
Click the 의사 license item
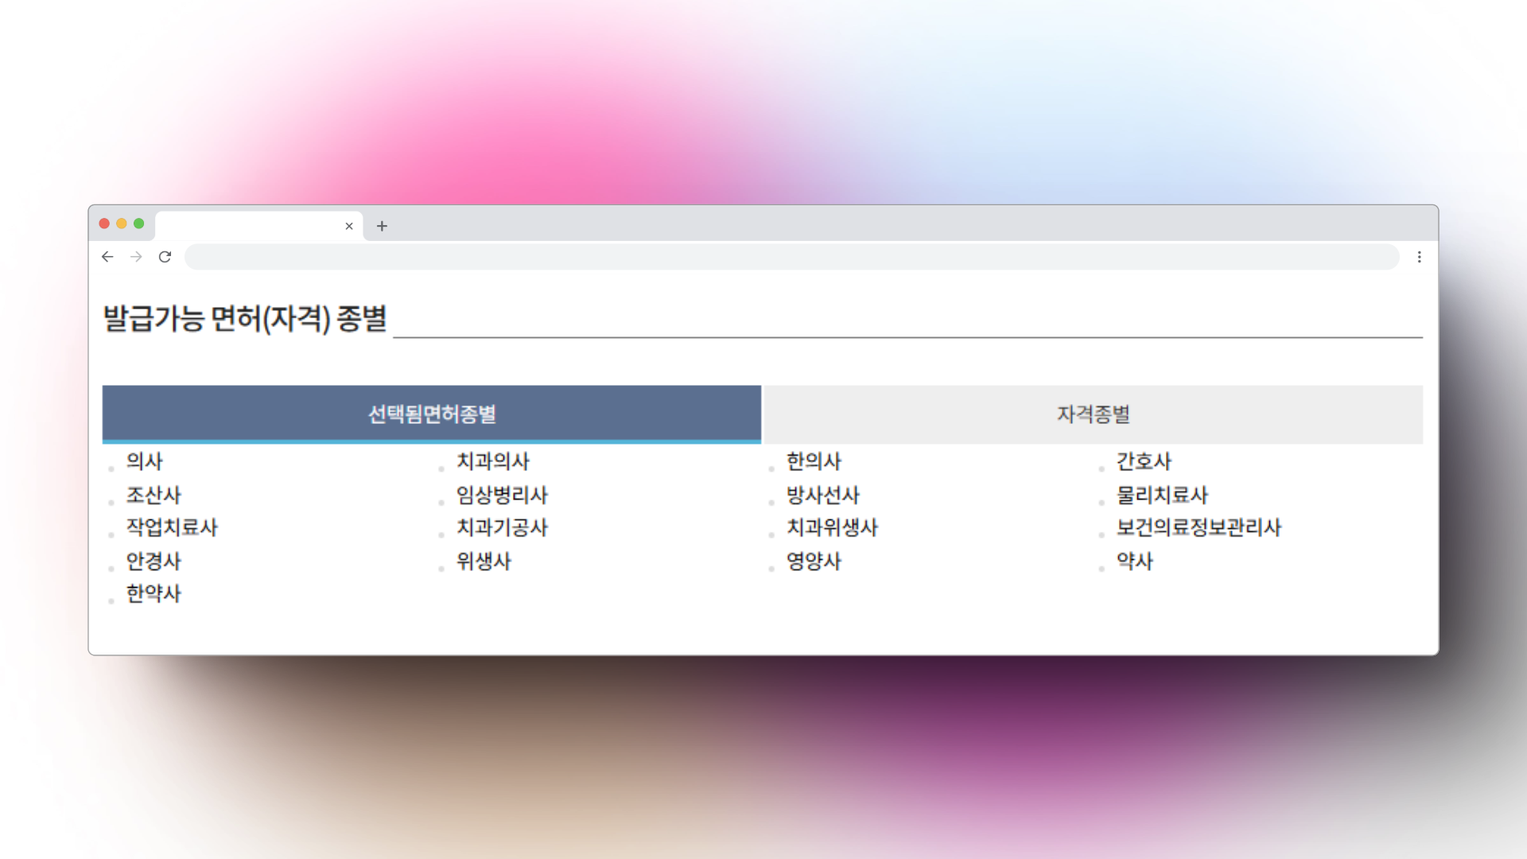tap(144, 461)
